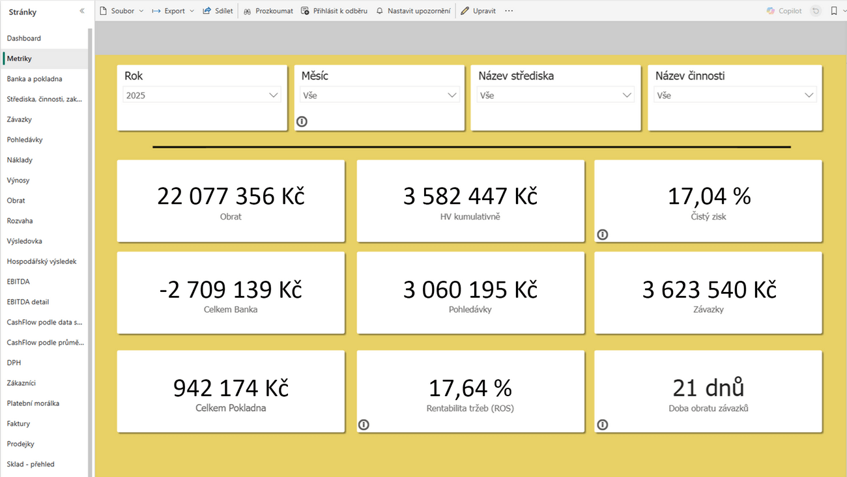Go to the EBITDA detail page
The height and width of the screenshot is (477, 847).
(28, 302)
